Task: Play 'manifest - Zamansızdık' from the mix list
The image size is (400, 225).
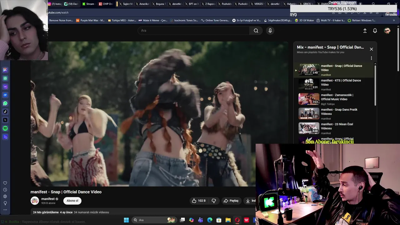Action: pos(334,99)
